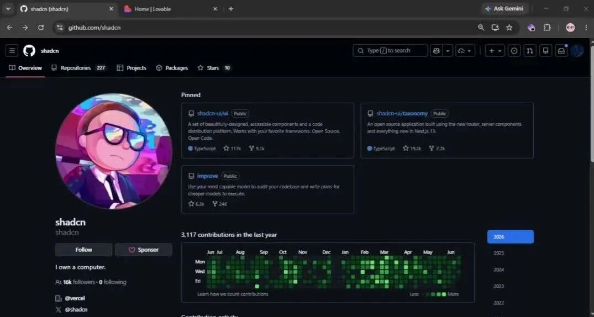This screenshot has width=594, height=317.
Task: Open the Create new plus dropdown
Action: (x=495, y=51)
